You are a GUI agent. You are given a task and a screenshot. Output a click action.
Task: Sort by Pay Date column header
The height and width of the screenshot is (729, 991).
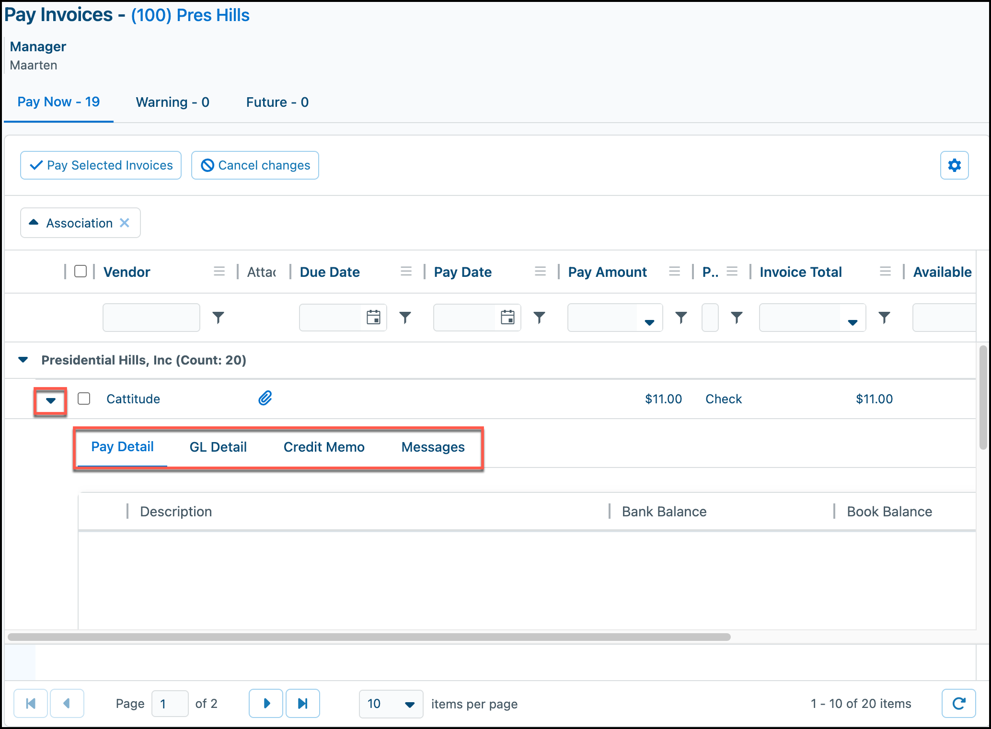pos(463,272)
